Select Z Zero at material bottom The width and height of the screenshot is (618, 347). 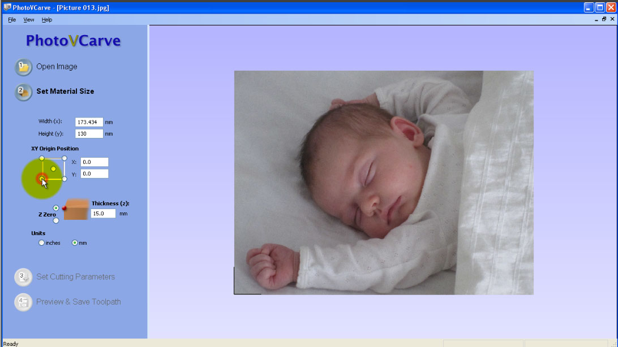(x=56, y=221)
